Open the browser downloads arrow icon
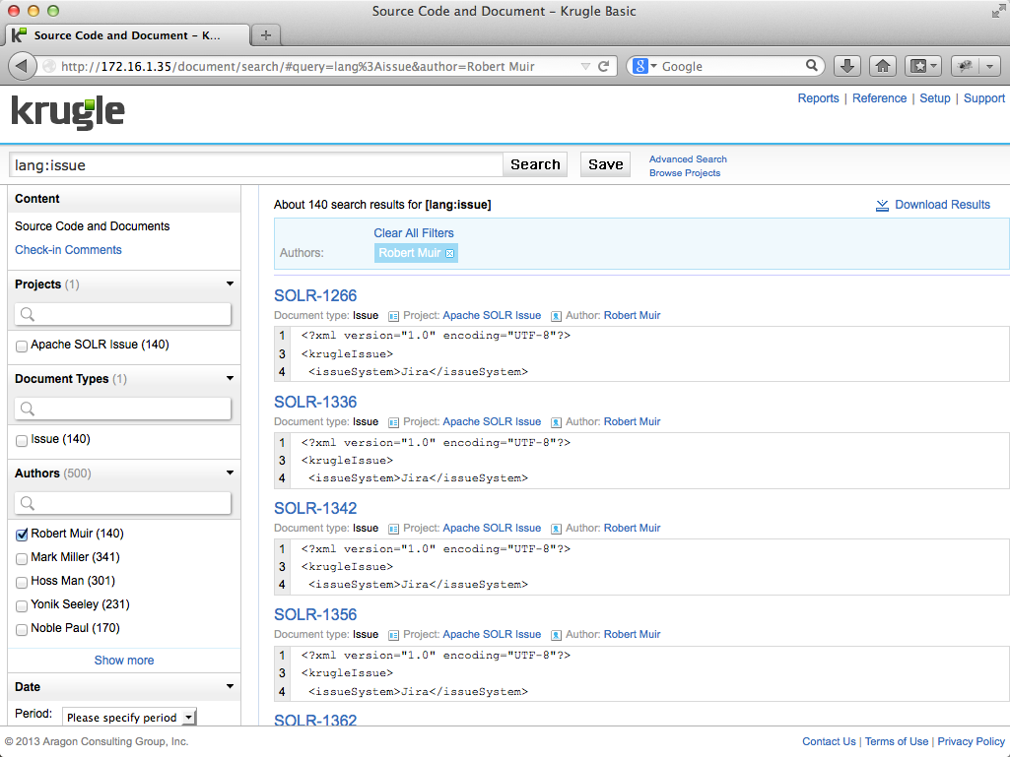This screenshot has width=1010, height=757. coord(847,66)
